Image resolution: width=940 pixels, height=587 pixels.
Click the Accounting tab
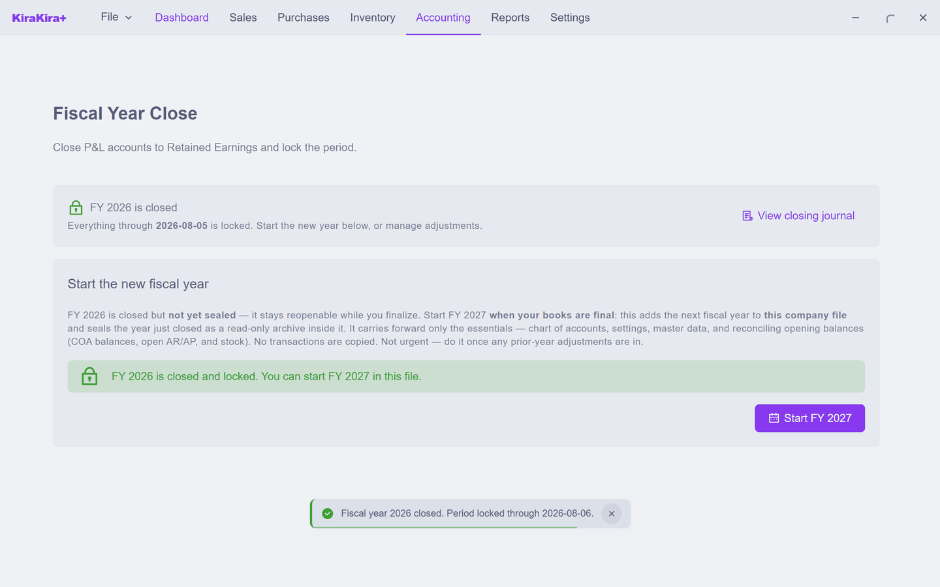click(x=443, y=18)
